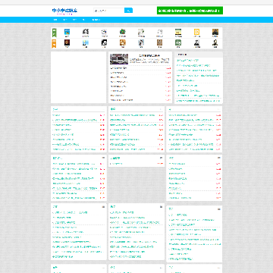Click the orange bookmark ribbon icon
Screen dimensions: 273x273
54,43
